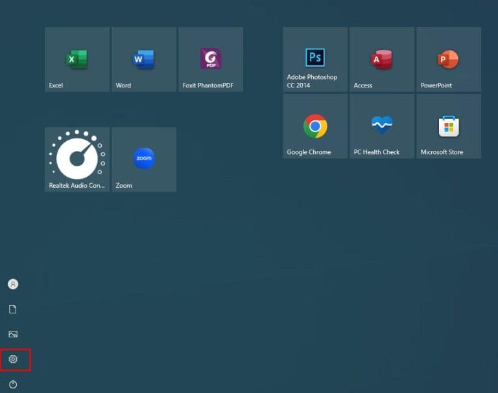Launch the PC Health Check tile
498x393 pixels.
[382, 126]
